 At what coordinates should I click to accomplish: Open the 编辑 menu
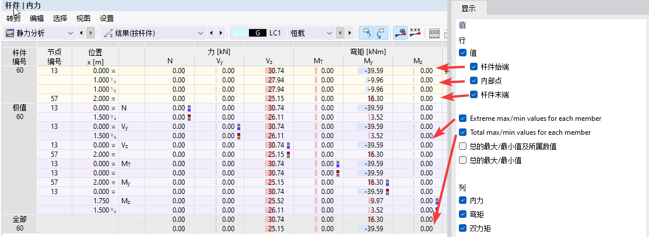(x=36, y=18)
